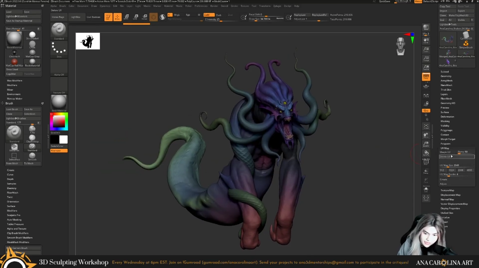Viewport: 479px width, 268px height.
Task: Open the Render menu
Action: (x=214, y=6)
